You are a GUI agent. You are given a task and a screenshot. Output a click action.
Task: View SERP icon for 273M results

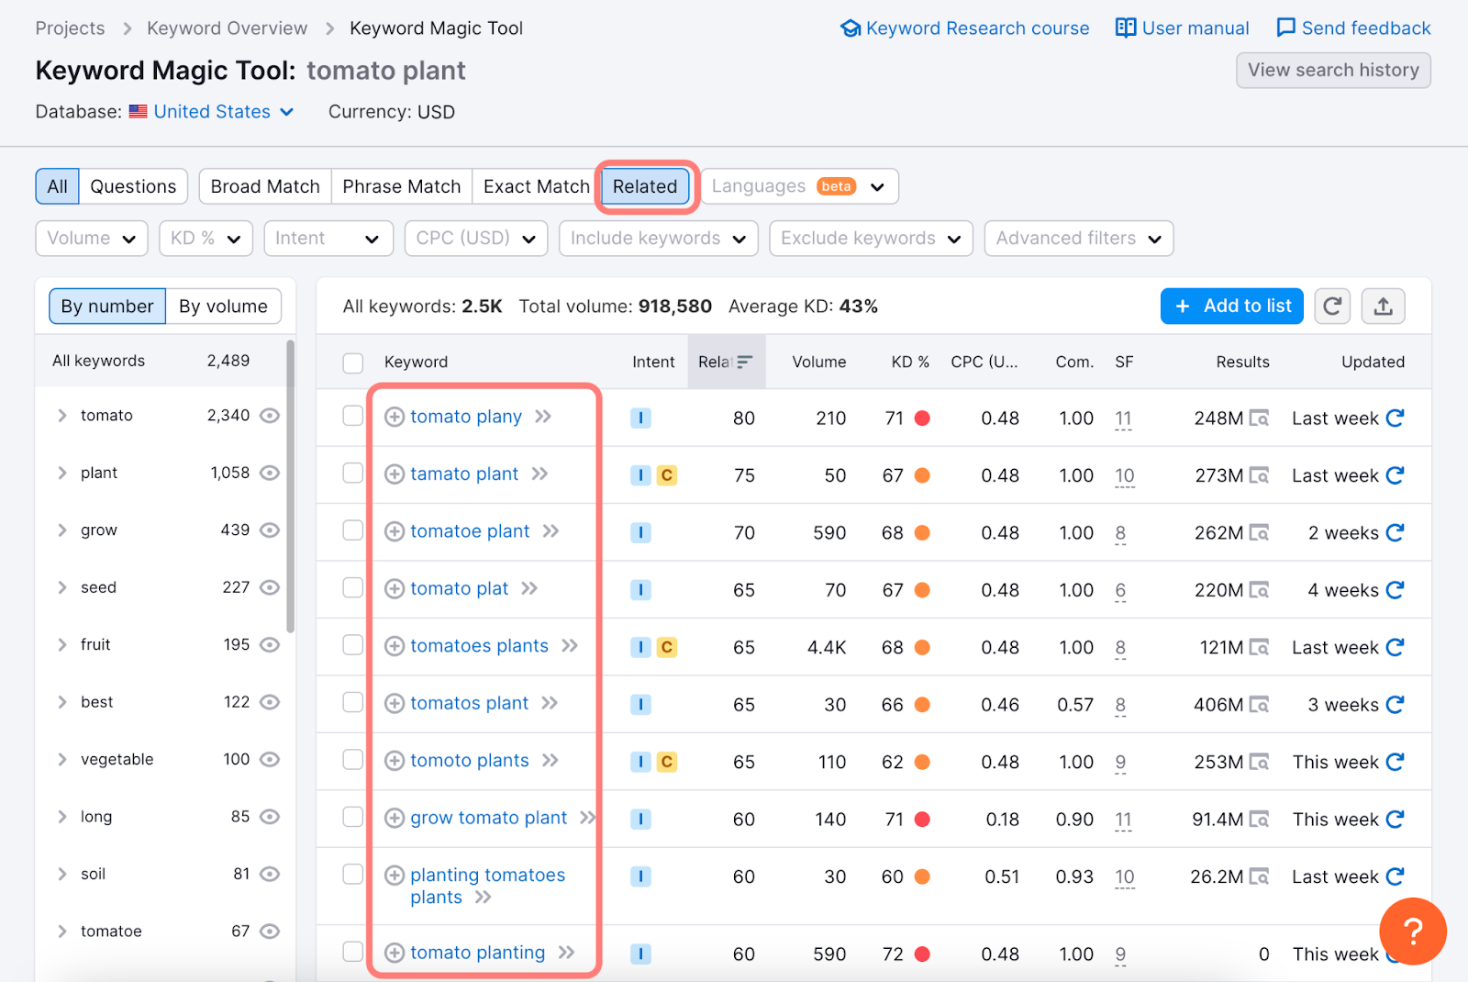tap(1260, 475)
